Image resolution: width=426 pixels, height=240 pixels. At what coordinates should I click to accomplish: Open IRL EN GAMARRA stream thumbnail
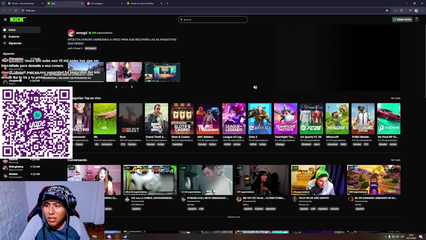(x=374, y=180)
